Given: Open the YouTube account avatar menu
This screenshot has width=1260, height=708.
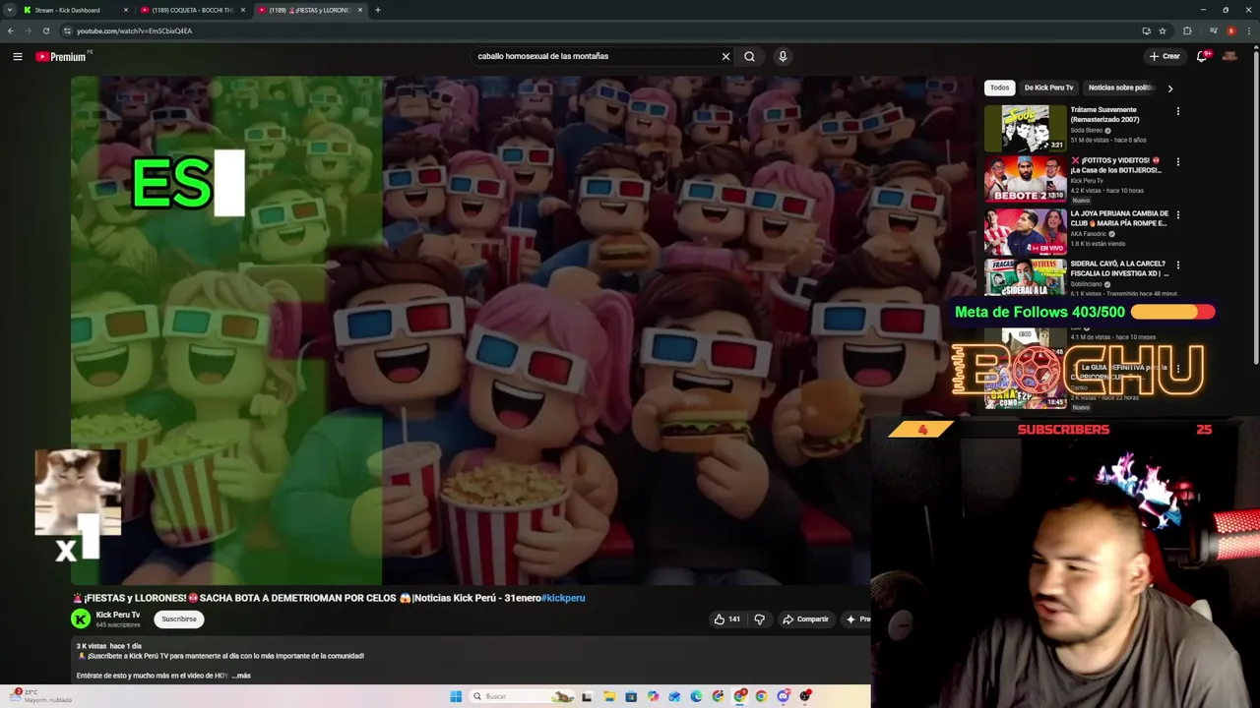Looking at the screenshot, I should coord(1229,56).
